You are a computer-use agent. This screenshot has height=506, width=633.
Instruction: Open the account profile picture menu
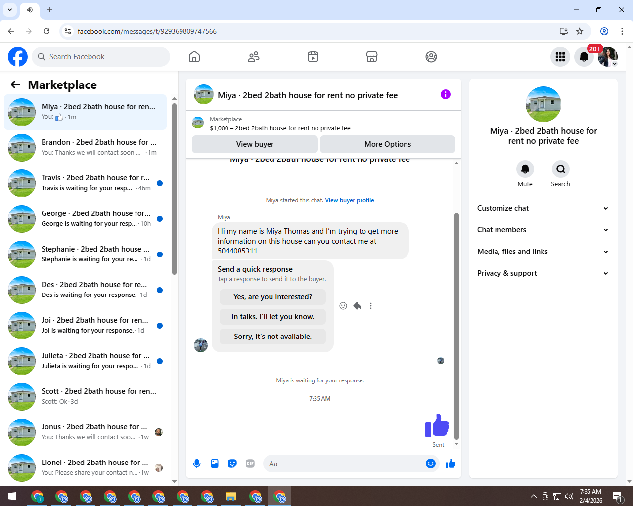(608, 57)
